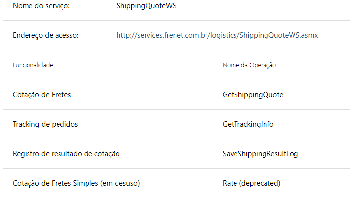353x201 pixels.
Task: Click the 'Nome do serviço:' label
Action: (41, 6)
